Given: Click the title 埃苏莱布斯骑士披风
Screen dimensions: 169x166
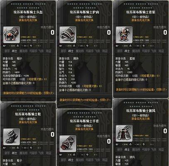Looking at the screenshot, I should pyautogui.click(x=141, y=111).
